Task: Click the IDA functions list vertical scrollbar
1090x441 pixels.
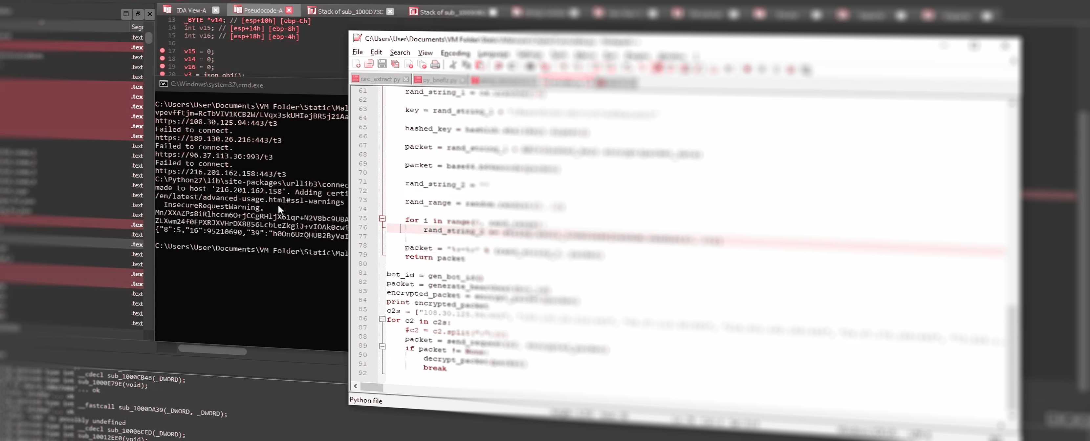Action: pos(149,38)
